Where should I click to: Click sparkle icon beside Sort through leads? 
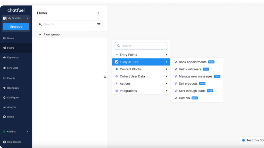click(x=176, y=91)
